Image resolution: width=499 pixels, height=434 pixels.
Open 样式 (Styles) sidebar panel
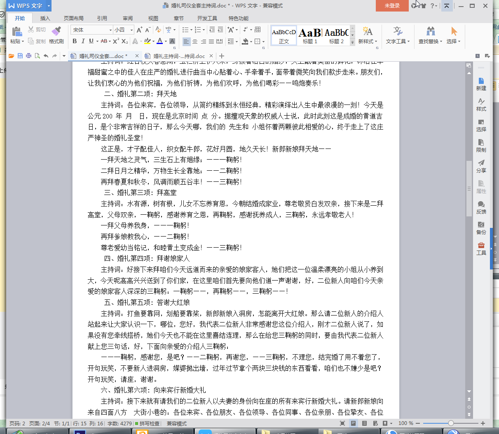pyautogui.click(x=481, y=104)
